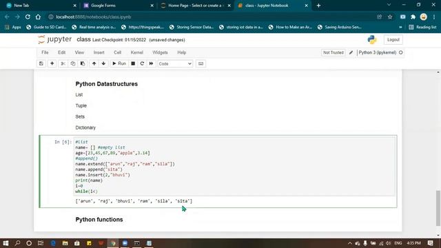Viewport: 441px width, 248px height.
Task: Interrupt the kernel stop icon
Action: click(133, 63)
